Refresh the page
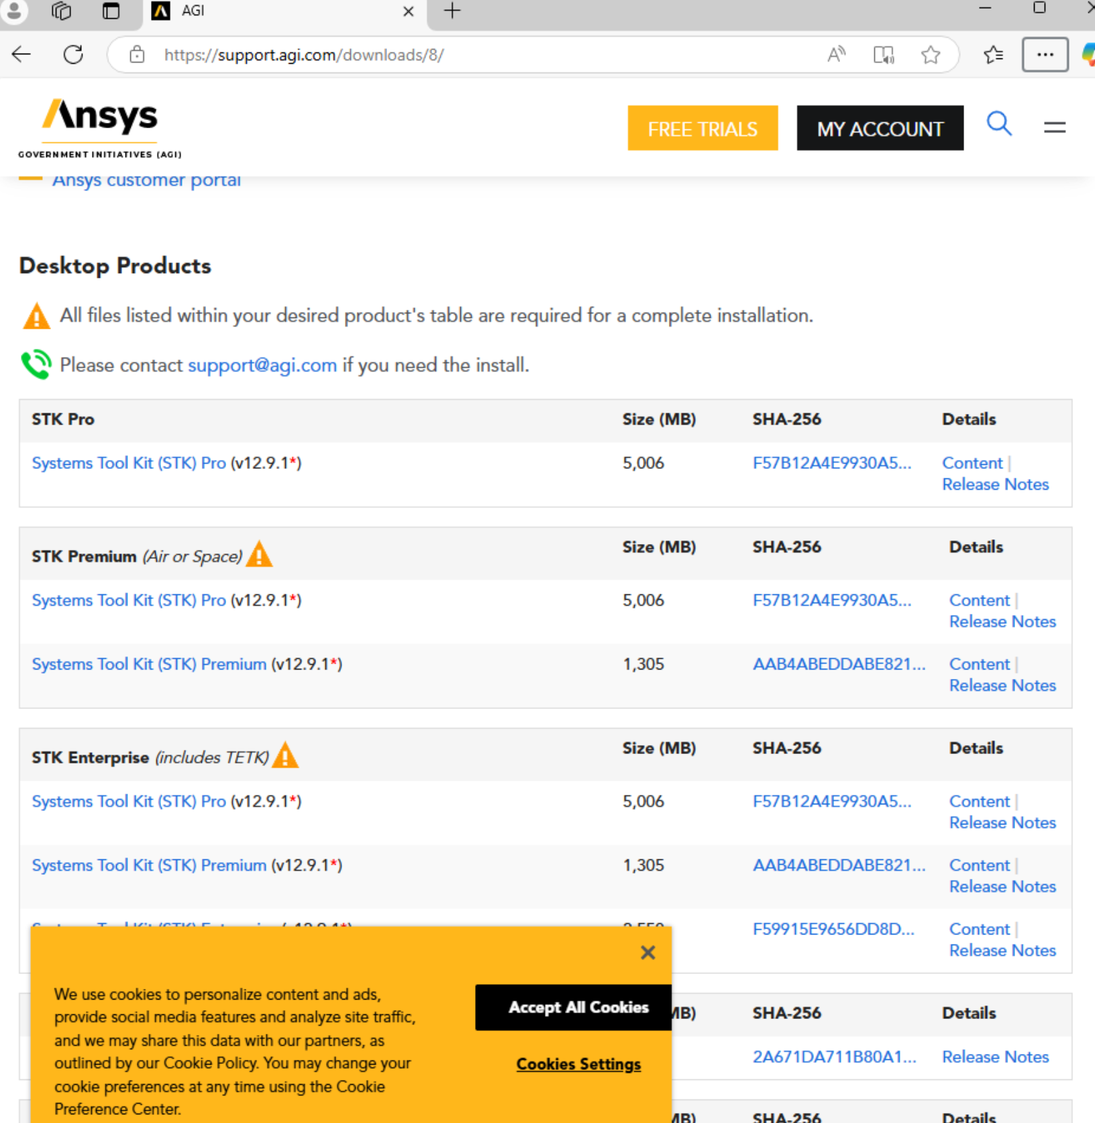Viewport: 1095px width, 1123px height. 73,54
